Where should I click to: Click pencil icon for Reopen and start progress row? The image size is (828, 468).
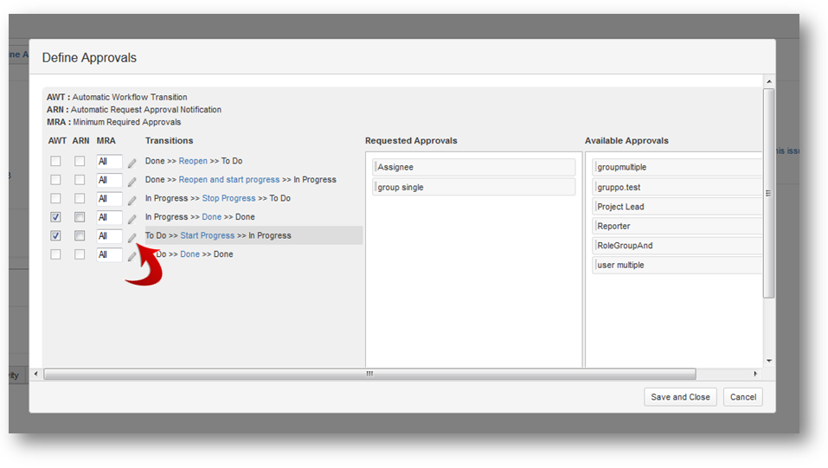pyautogui.click(x=132, y=181)
